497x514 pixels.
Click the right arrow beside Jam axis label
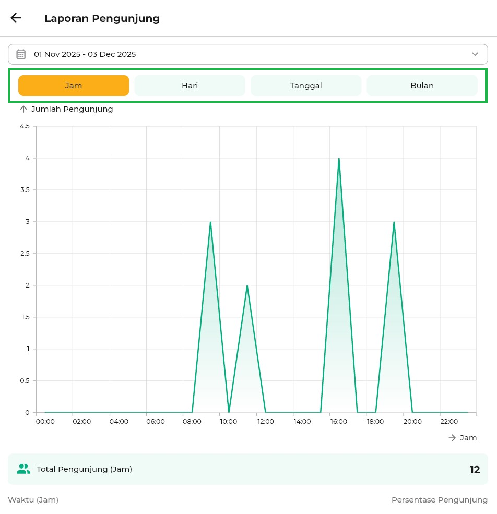pyautogui.click(x=452, y=438)
